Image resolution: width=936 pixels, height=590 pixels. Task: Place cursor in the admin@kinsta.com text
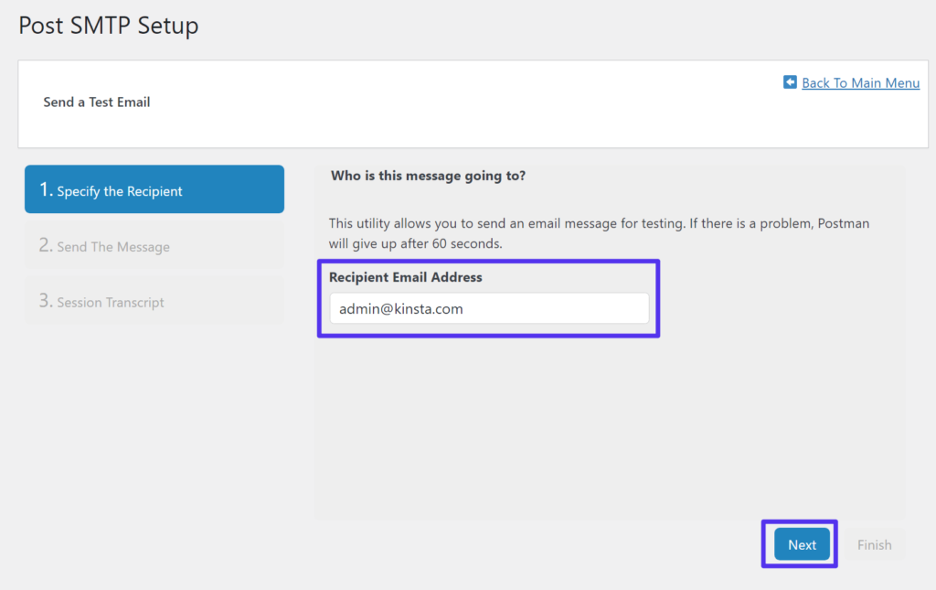click(401, 309)
